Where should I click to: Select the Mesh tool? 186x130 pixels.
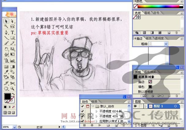6,67
